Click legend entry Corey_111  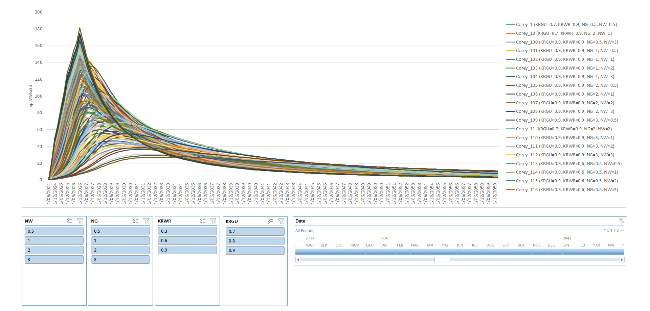coord(560,146)
